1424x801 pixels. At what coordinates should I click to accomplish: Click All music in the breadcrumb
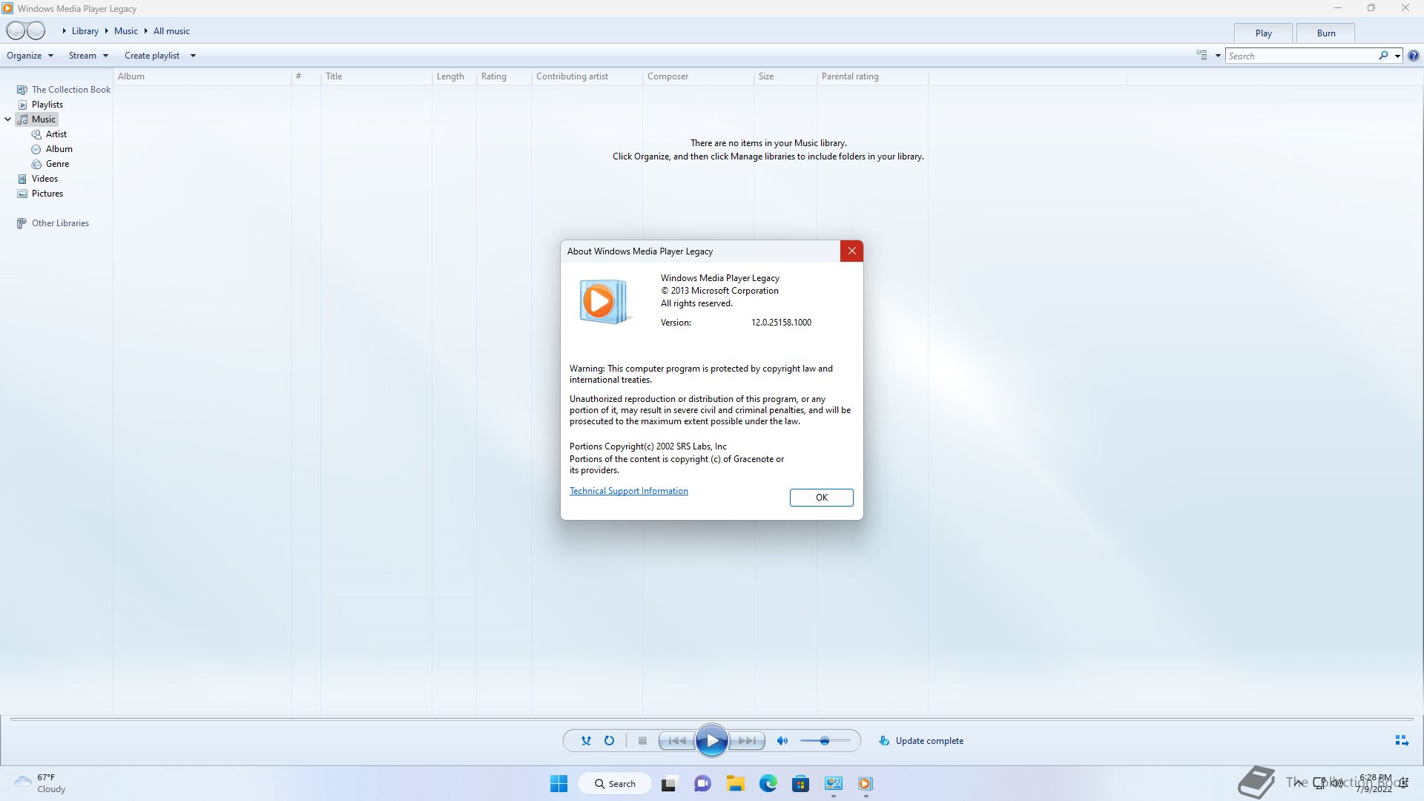click(x=171, y=31)
